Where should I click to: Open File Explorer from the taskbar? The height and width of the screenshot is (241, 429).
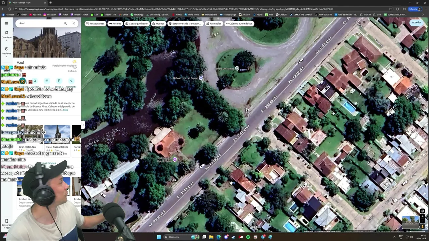point(211,237)
